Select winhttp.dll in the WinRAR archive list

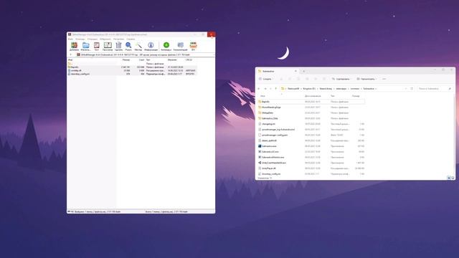[132, 70]
